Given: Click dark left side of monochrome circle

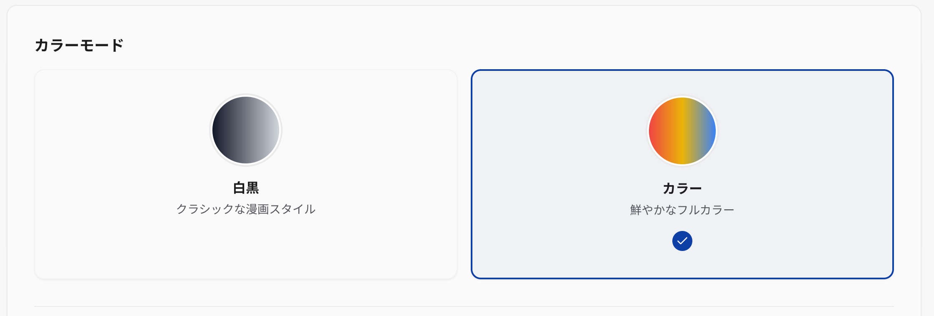Looking at the screenshot, I should (x=221, y=130).
